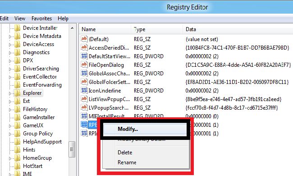Click the Group Policy folder icon
The image size is (293, 176).
click(x=18, y=134)
